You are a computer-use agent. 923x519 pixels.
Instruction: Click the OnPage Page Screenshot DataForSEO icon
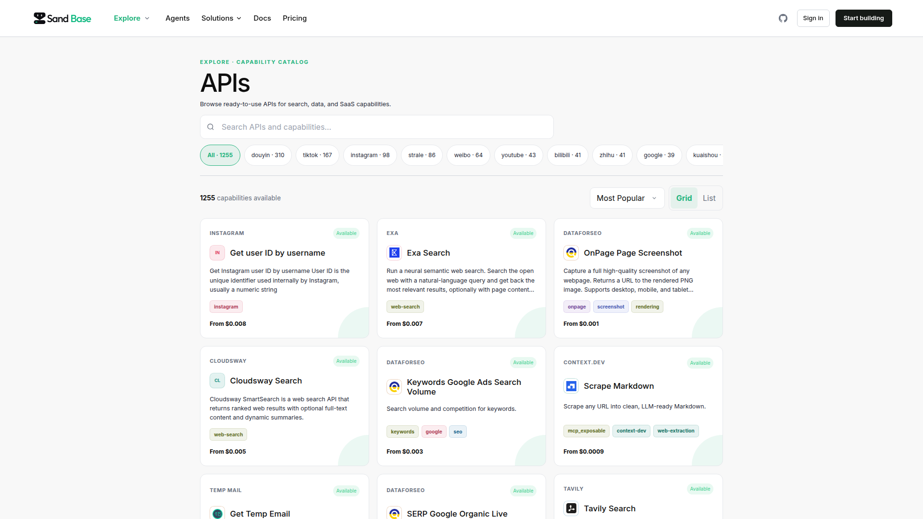tap(571, 253)
